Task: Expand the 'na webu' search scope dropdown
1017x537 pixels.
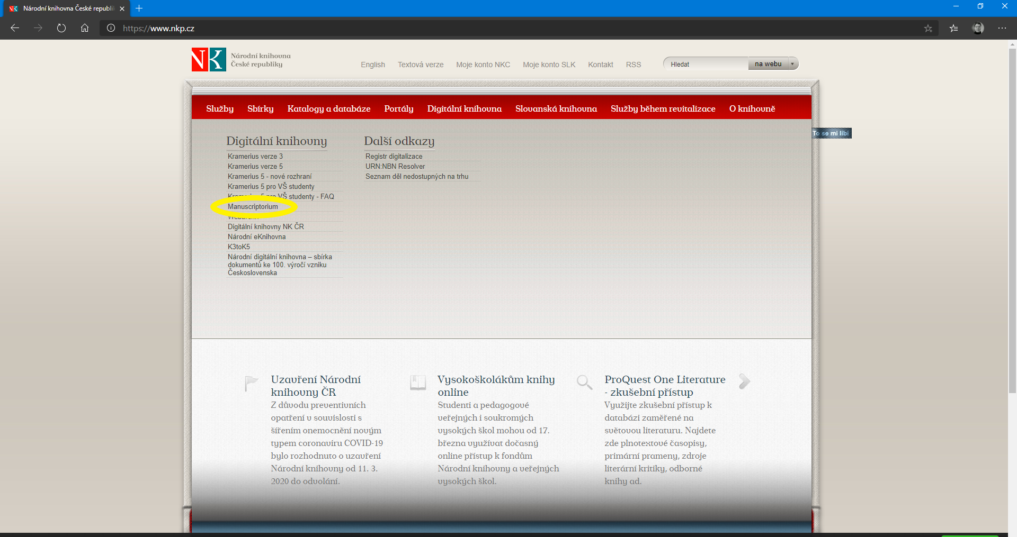Action: pyautogui.click(x=792, y=64)
